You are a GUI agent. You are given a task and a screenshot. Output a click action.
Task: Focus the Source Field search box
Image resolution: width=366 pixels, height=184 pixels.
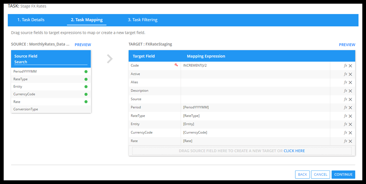[51, 62]
